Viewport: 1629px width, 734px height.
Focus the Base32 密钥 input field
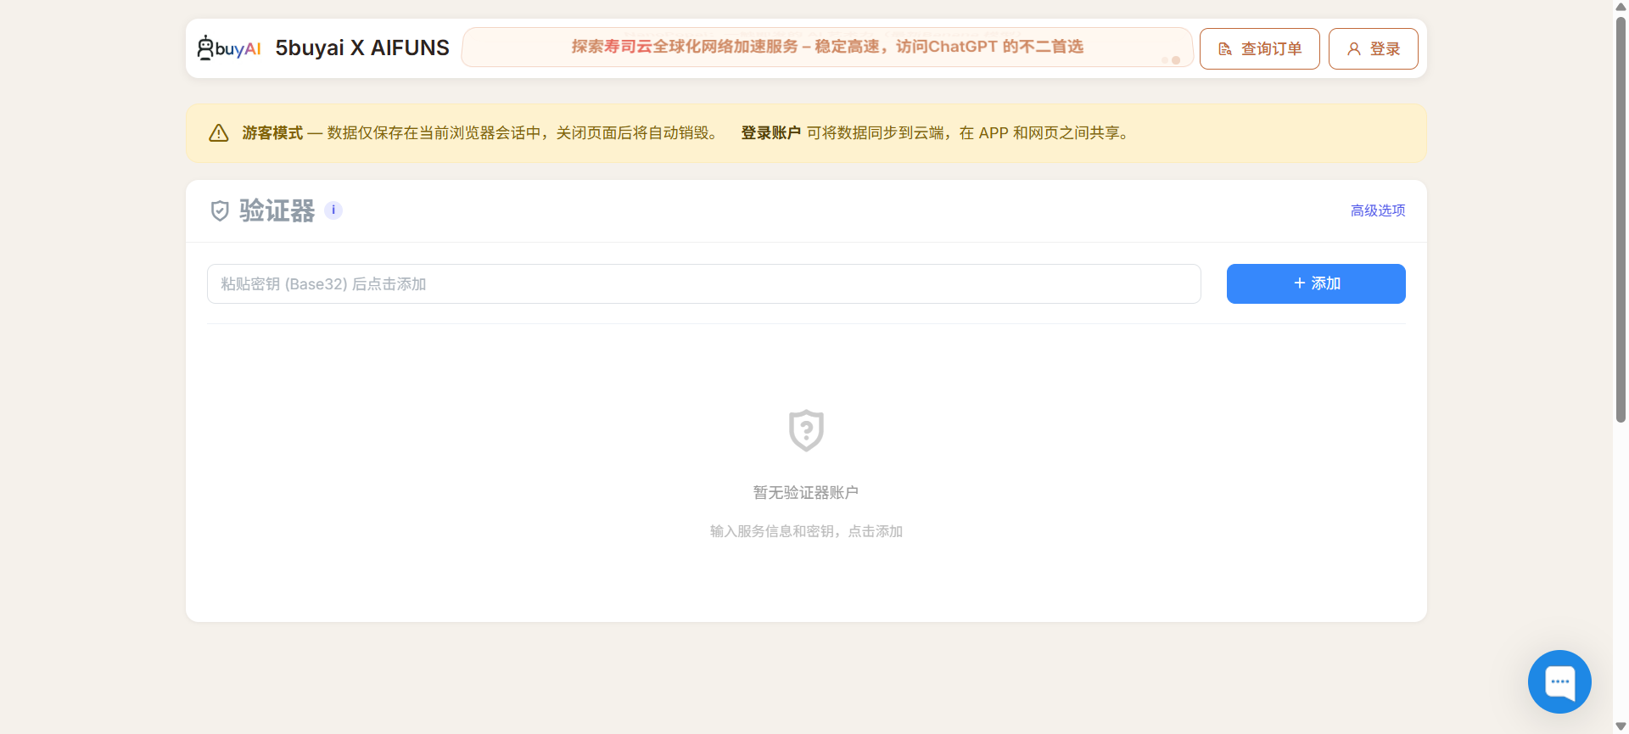703,284
